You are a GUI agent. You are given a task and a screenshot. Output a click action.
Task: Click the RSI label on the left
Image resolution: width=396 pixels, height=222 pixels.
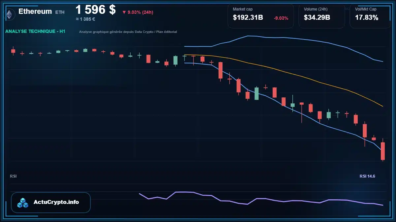(13, 176)
